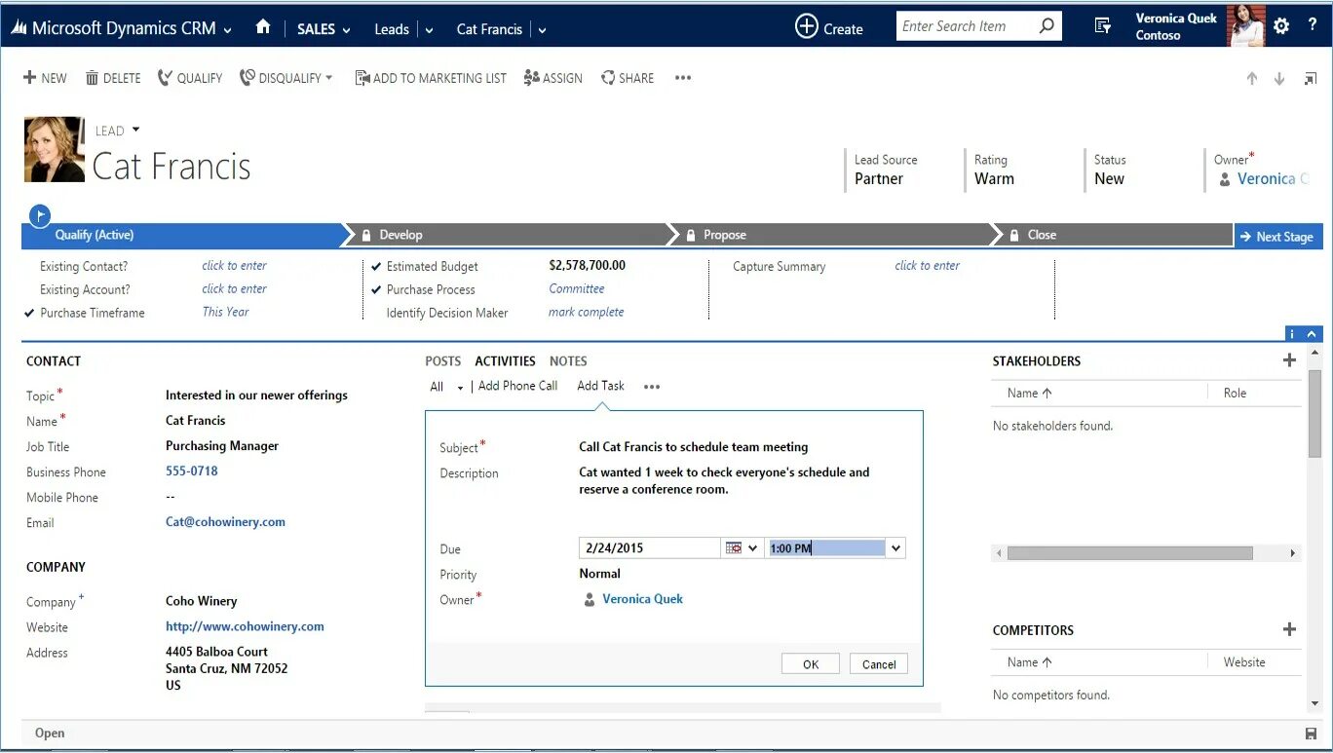Expand the SALES menu chevron
The image size is (1333, 753).
[x=345, y=30]
